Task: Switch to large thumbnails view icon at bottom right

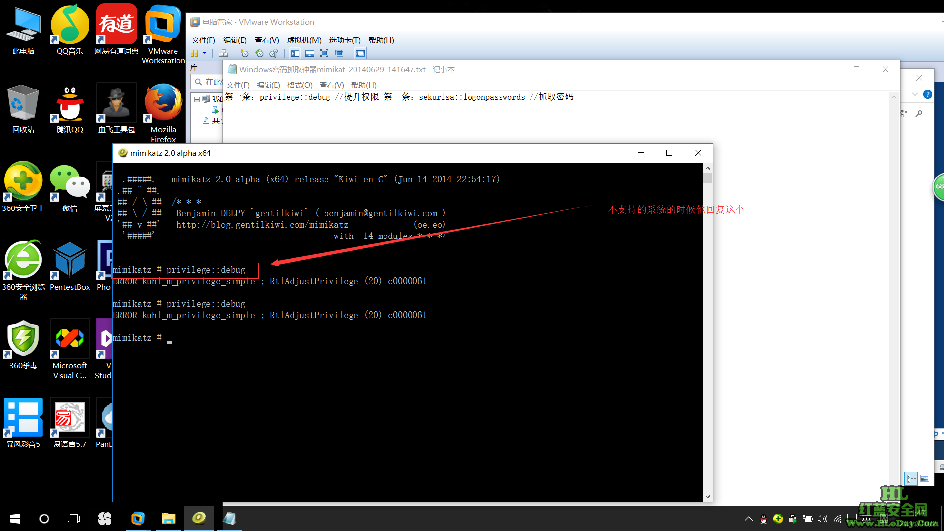Action: coord(925,478)
